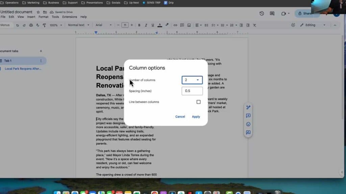Open the Extensions menu
The height and width of the screenshot is (194, 346).
click(x=70, y=17)
